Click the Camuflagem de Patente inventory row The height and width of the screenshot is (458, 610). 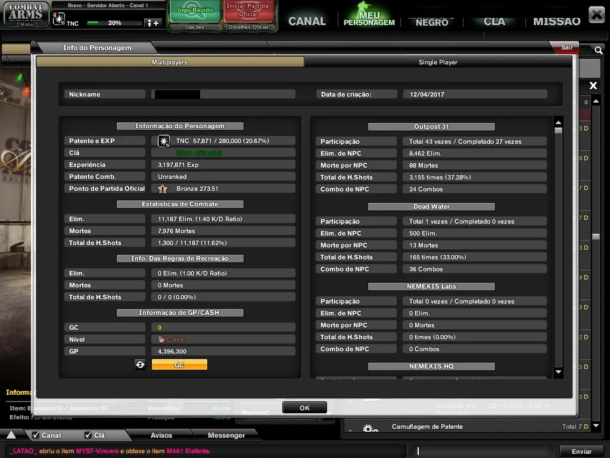[x=467, y=426]
